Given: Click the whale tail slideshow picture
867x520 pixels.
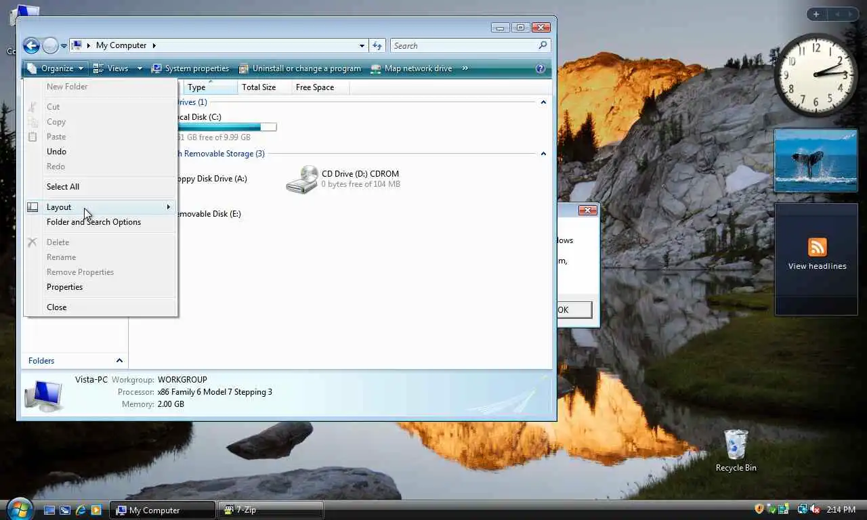Looking at the screenshot, I should click(x=816, y=161).
